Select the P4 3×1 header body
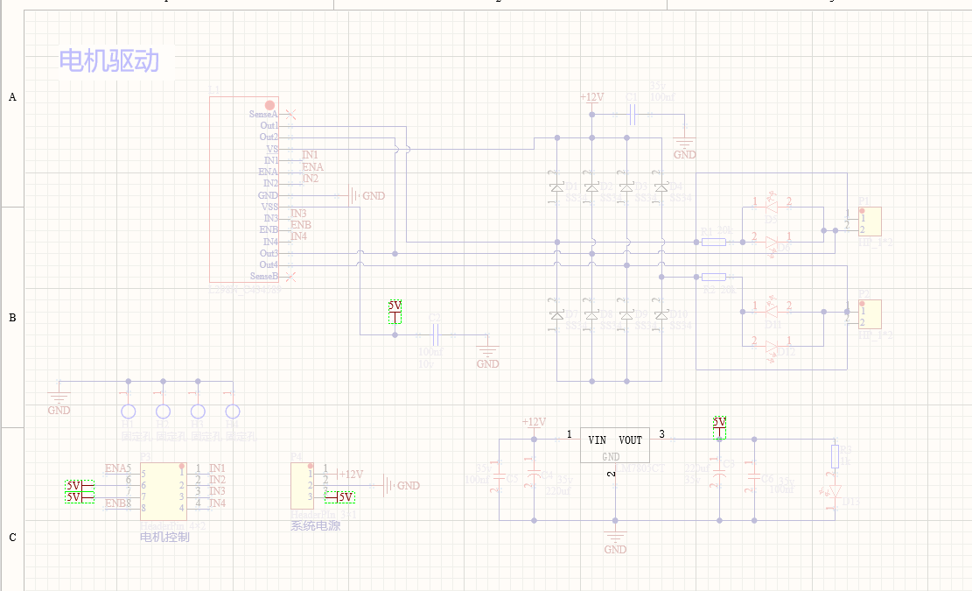The height and width of the screenshot is (591, 972). pyautogui.click(x=303, y=486)
